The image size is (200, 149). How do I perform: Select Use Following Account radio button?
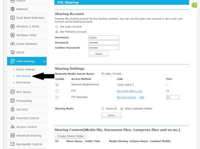(57, 32)
